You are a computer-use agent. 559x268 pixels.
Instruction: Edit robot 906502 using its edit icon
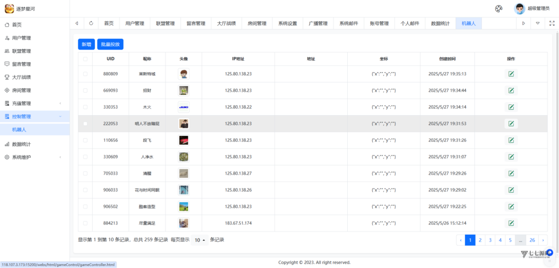pyautogui.click(x=511, y=207)
